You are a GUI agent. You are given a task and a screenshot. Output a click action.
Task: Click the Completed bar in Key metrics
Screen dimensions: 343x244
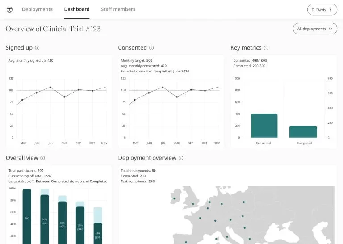(303, 131)
